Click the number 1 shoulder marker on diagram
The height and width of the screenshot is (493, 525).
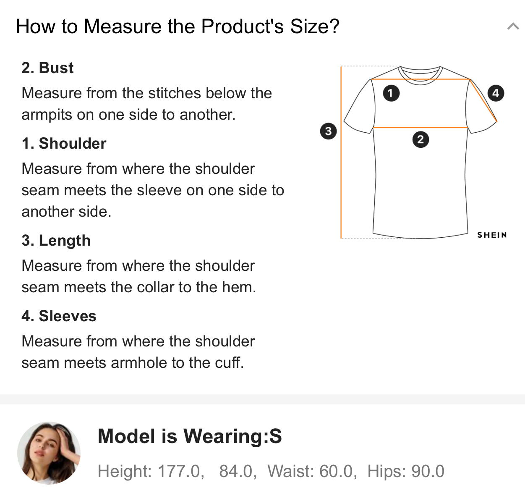point(391,93)
